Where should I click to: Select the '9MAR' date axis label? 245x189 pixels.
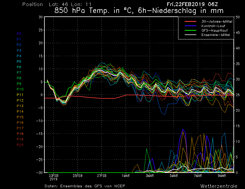coord(222,176)
